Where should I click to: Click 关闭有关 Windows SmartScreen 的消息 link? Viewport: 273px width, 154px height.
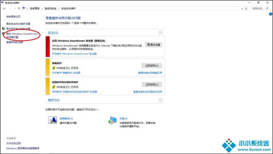tap(74, 54)
